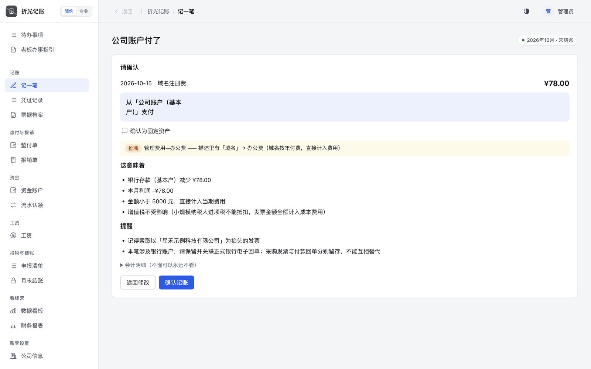591x369 pixels.
Task: Click the 本月利润 -¥78.00 line
Action: 150,191
